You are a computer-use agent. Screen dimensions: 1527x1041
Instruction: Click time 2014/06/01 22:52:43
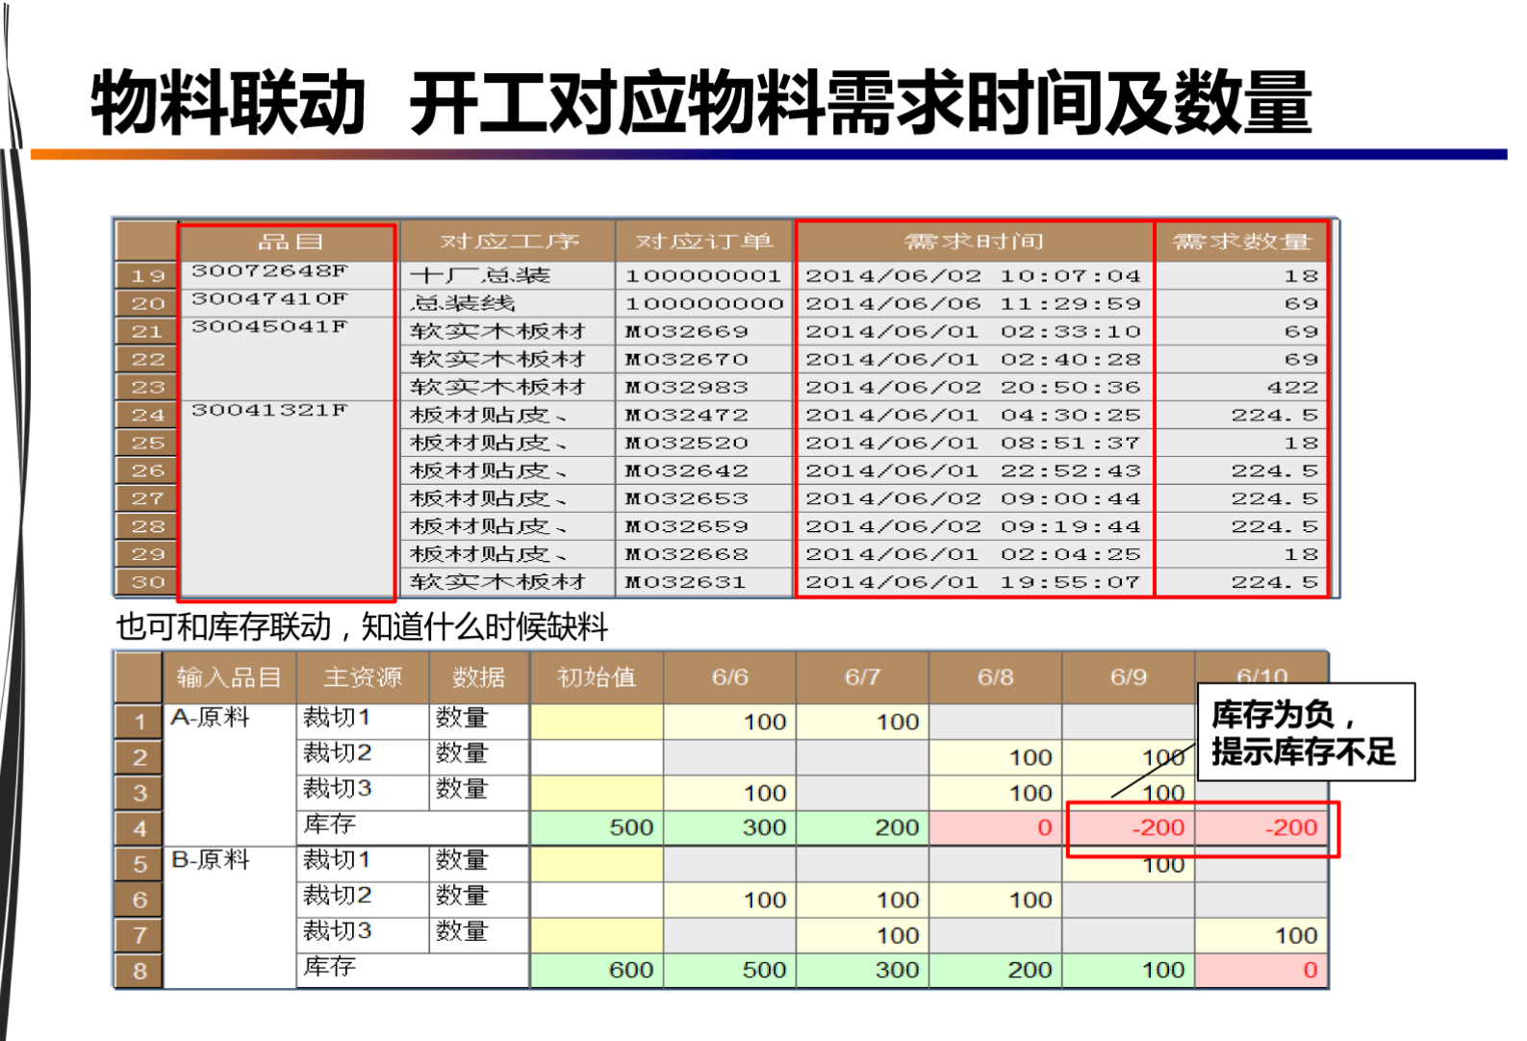coord(975,470)
